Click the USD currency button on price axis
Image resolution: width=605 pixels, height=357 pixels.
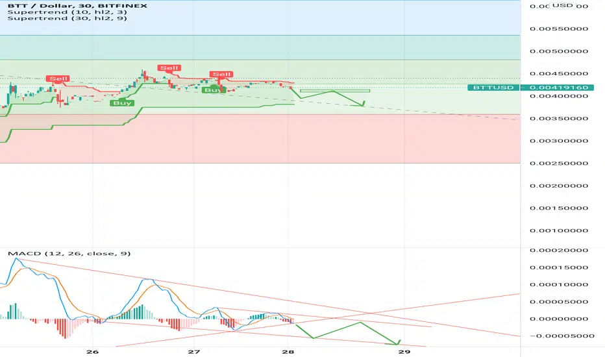[563, 5]
